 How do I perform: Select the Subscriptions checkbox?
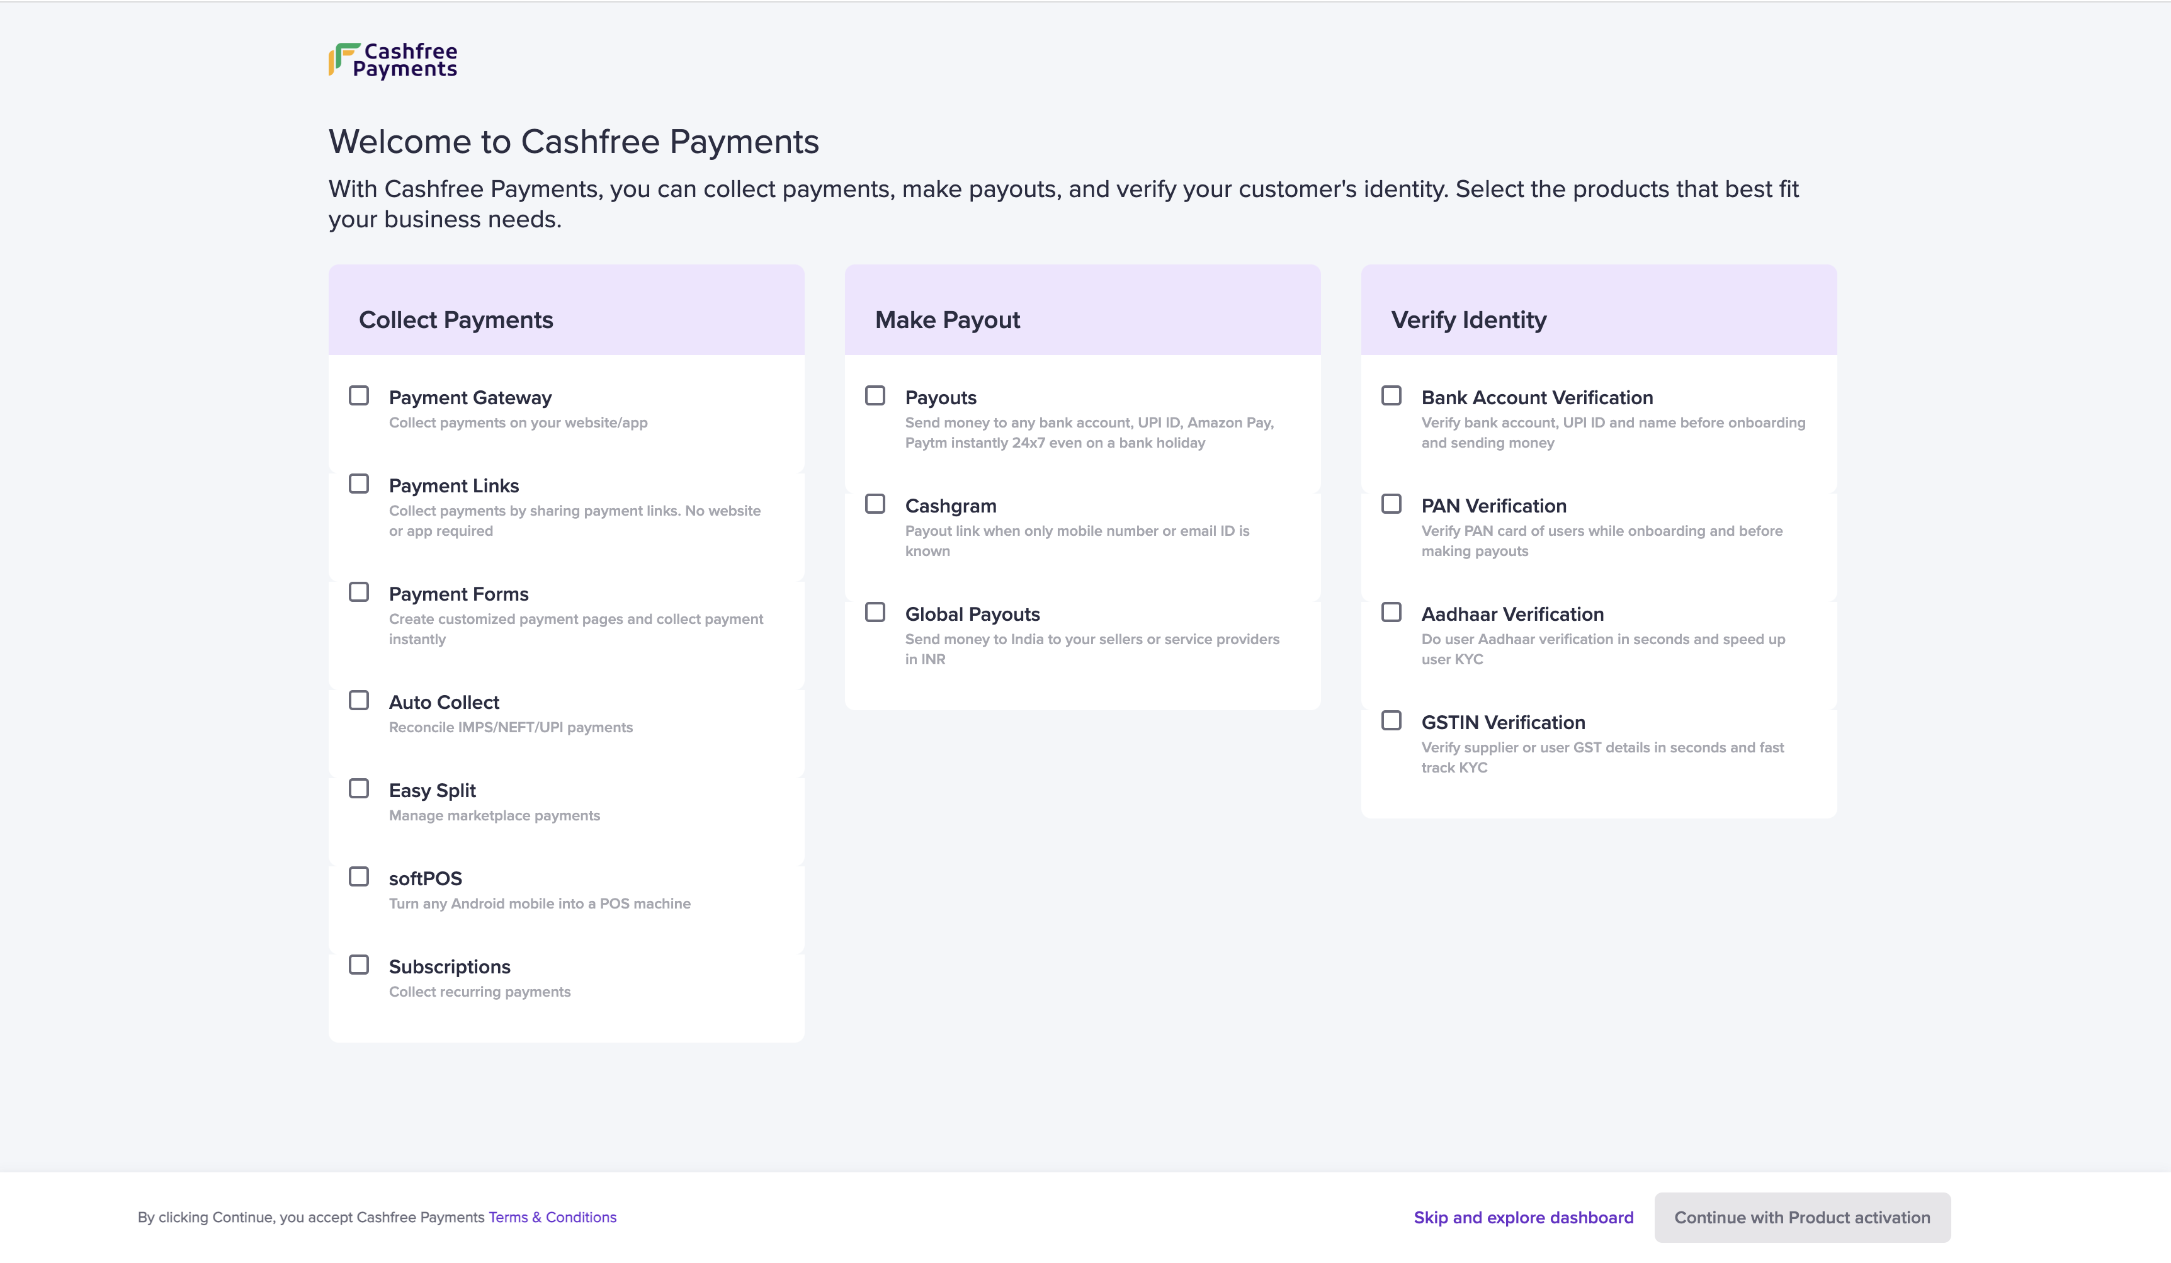360,965
